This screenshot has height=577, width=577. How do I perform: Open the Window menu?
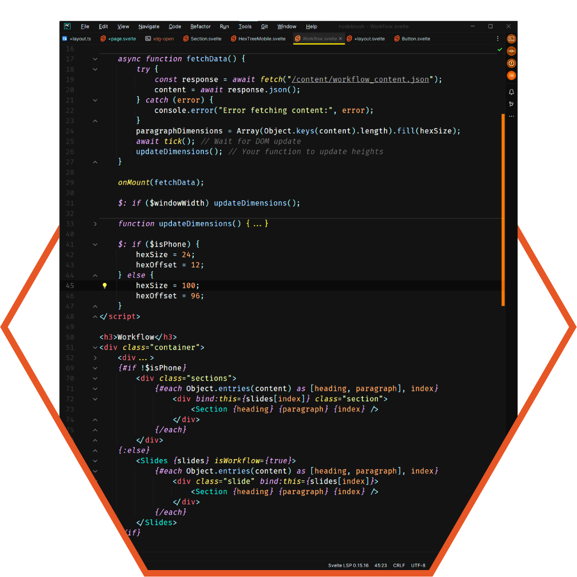coord(287,27)
